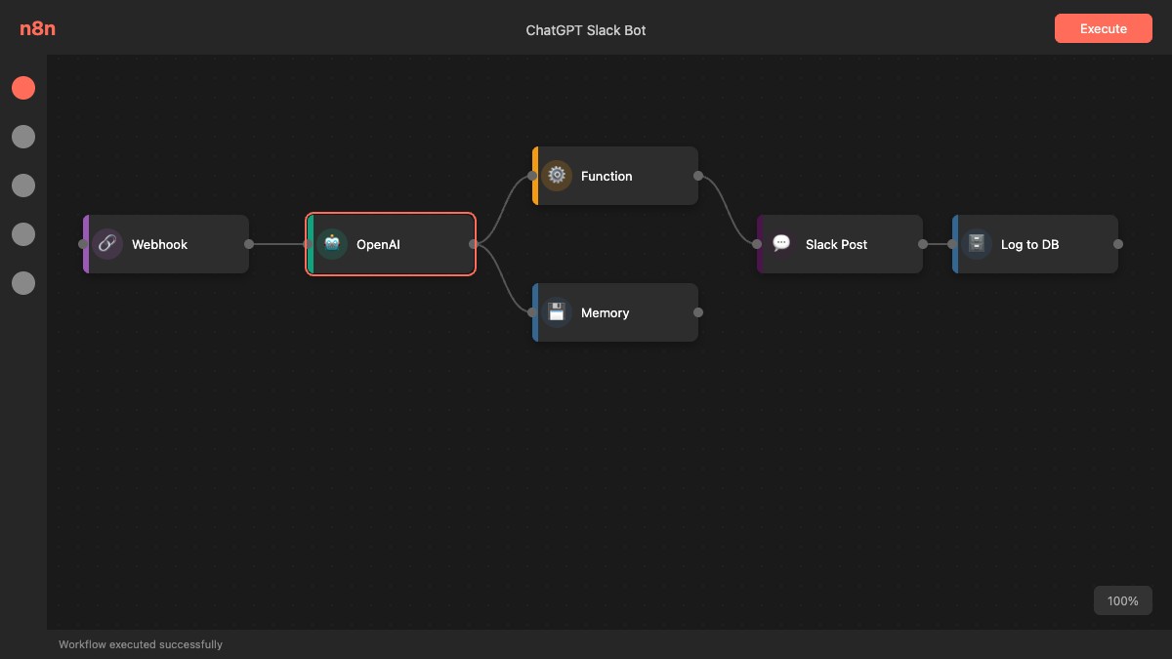Click the Memory node output connector dot
This screenshot has height=659, width=1172.
698,312
